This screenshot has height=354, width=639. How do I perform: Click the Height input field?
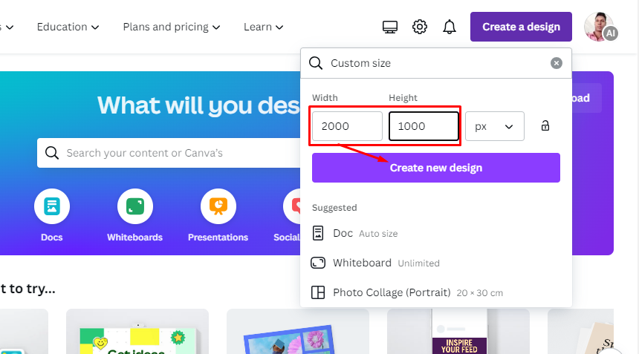click(x=424, y=126)
